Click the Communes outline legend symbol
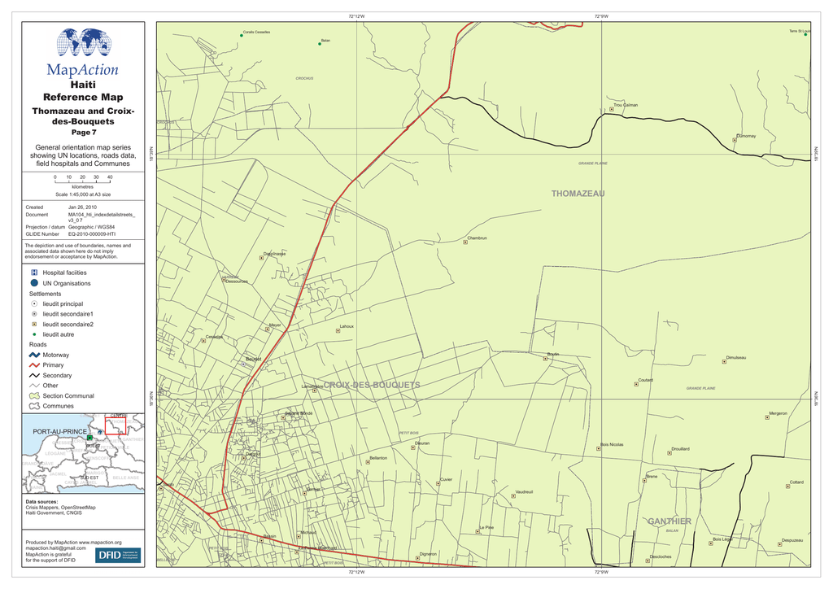 (34, 406)
